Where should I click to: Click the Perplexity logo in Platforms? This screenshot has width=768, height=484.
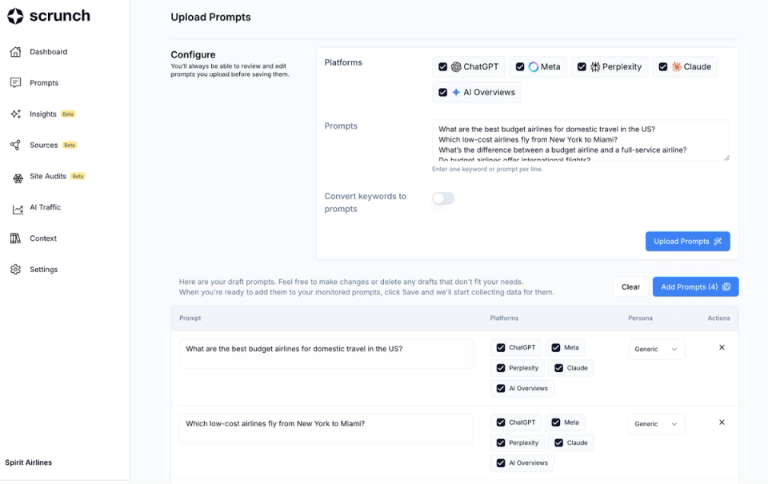(595, 66)
